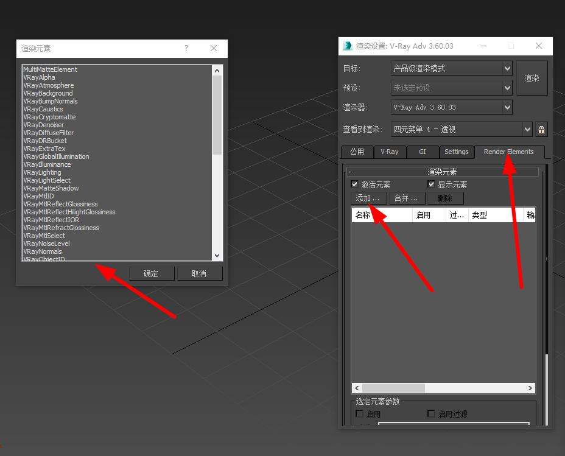Click the left scroll arrow of elements table
The width and height of the screenshot is (565, 456).
(x=357, y=388)
